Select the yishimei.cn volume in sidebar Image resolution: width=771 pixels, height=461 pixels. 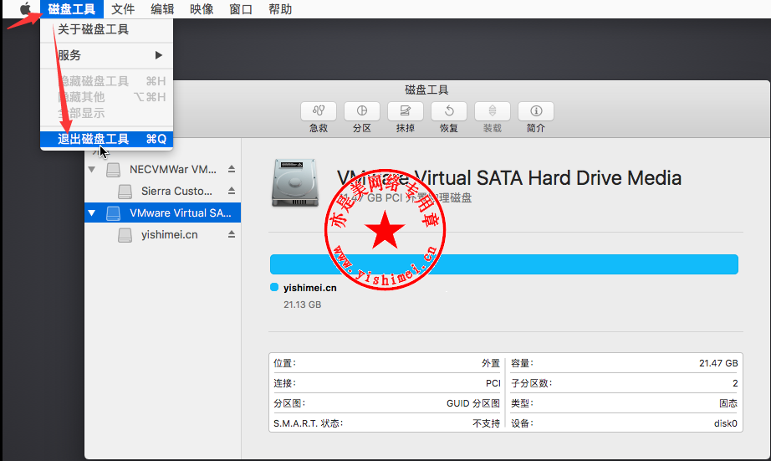[162, 234]
